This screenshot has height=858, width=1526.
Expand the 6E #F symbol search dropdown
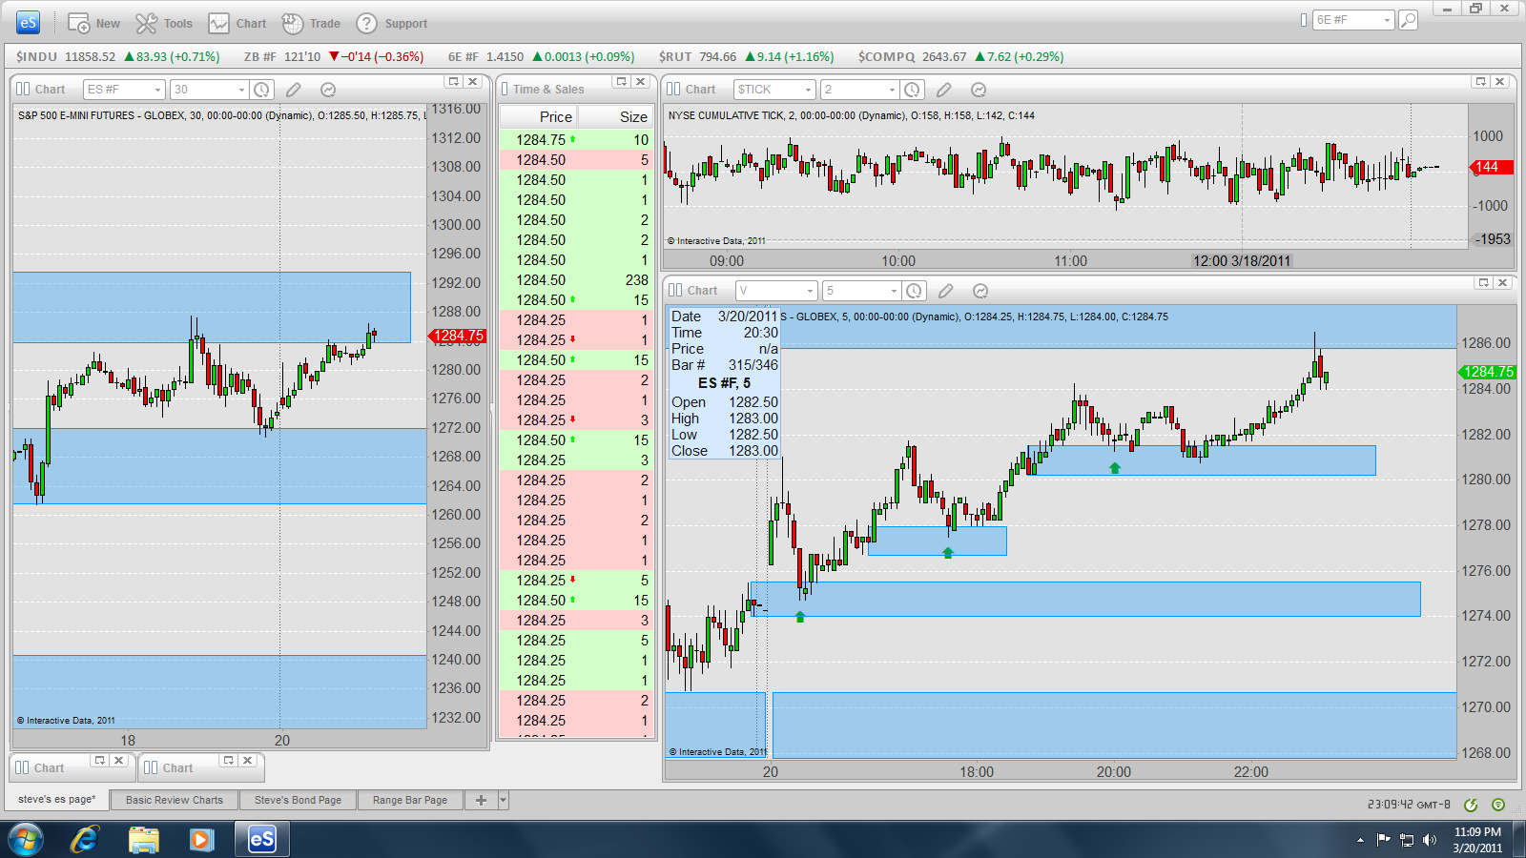[1387, 20]
